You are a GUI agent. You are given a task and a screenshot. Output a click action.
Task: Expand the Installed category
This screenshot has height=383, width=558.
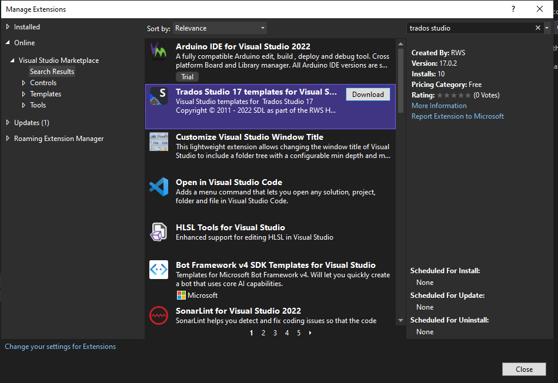pos(8,27)
